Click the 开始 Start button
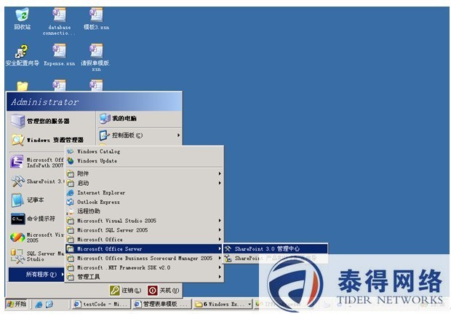The image size is (451, 314). (x=17, y=304)
